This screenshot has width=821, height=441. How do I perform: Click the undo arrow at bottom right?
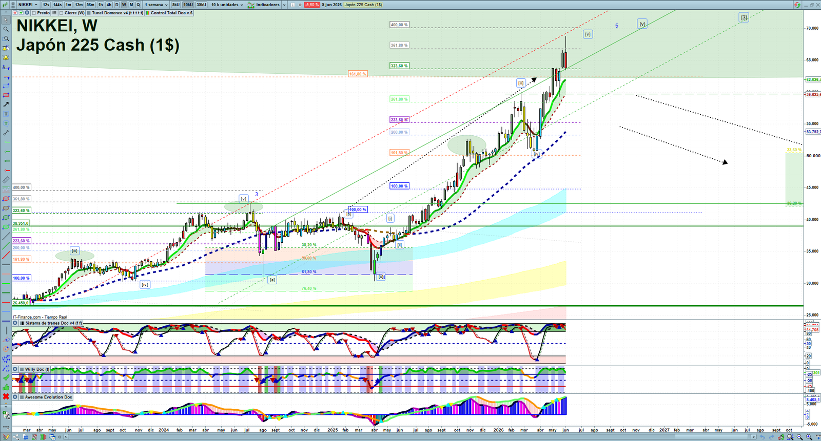click(762, 437)
